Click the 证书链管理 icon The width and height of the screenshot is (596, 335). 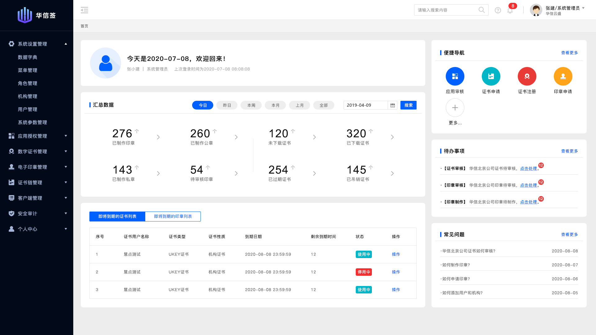pyautogui.click(x=11, y=182)
